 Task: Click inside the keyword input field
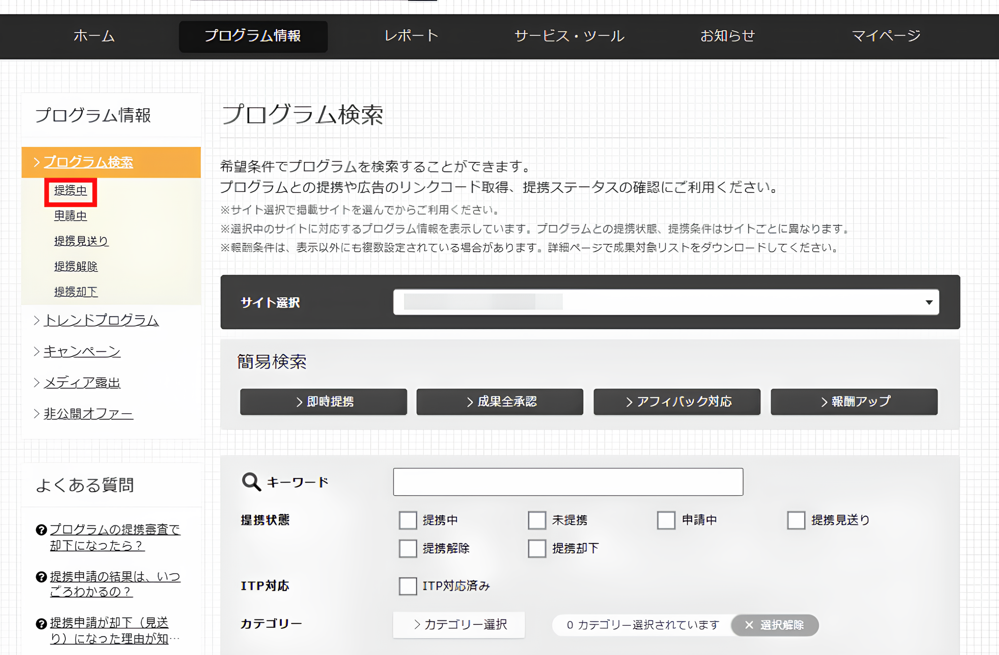click(567, 482)
